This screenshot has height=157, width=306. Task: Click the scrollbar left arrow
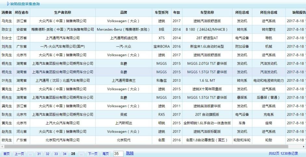coord(2,147)
